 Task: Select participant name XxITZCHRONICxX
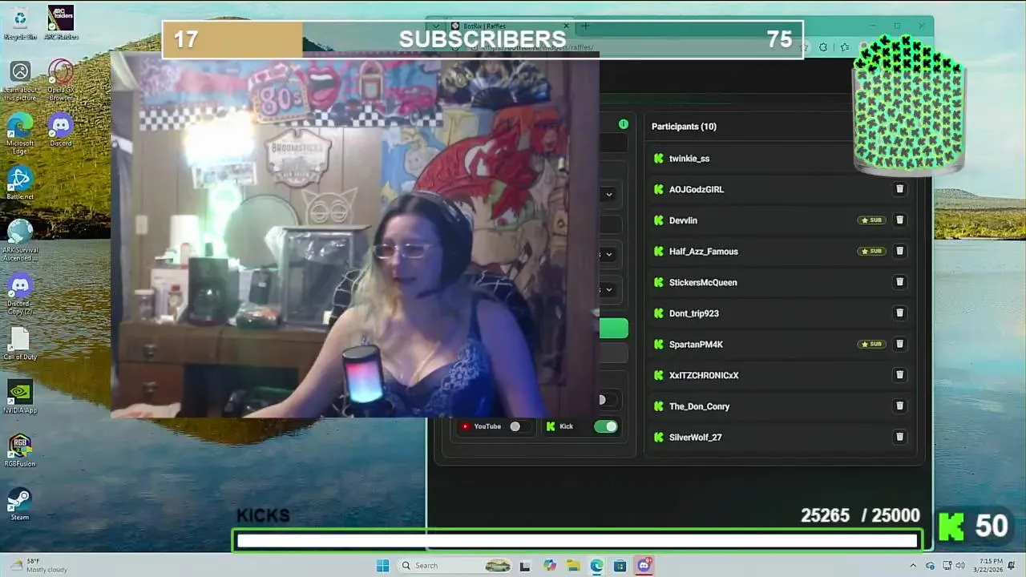click(x=704, y=375)
